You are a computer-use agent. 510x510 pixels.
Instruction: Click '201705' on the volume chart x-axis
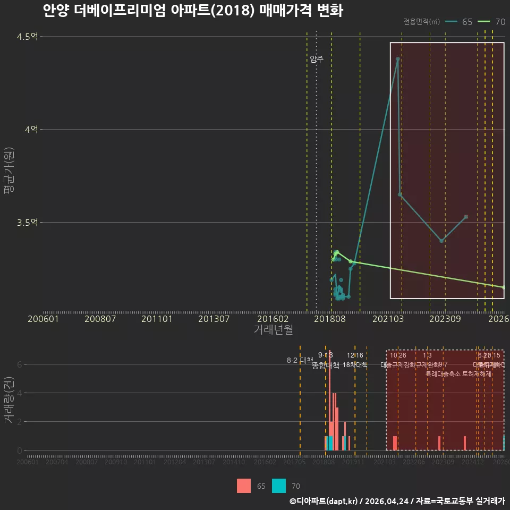point(294,462)
